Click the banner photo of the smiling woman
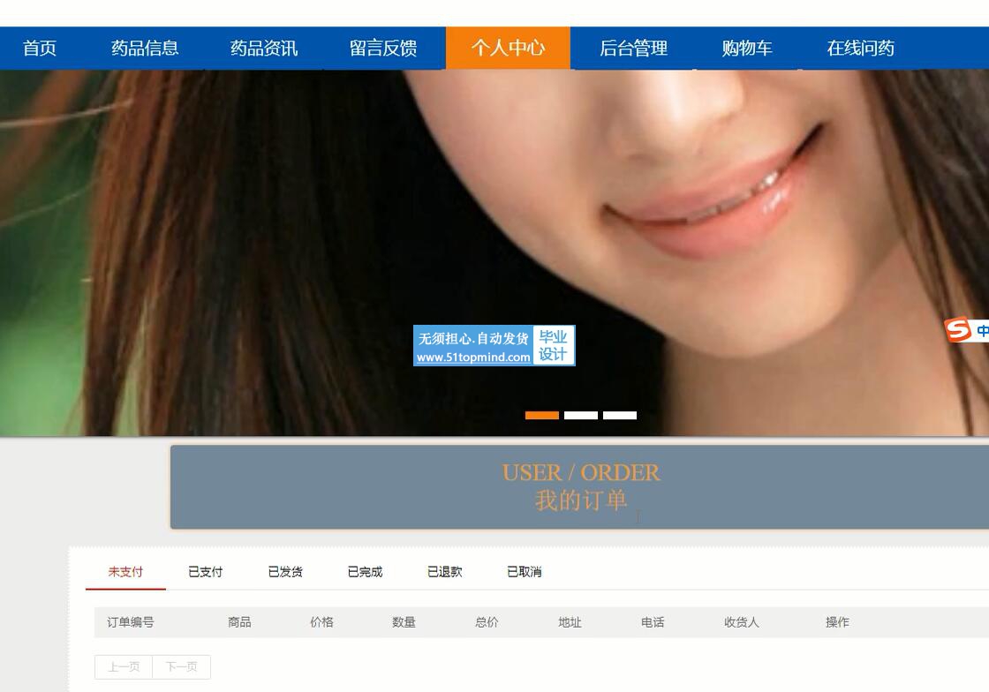Image resolution: width=989 pixels, height=692 pixels. (x=494, y=252)
